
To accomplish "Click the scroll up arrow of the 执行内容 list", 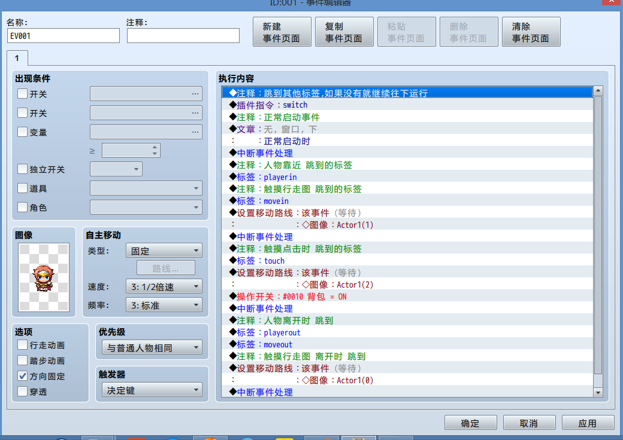I will 598,91.
